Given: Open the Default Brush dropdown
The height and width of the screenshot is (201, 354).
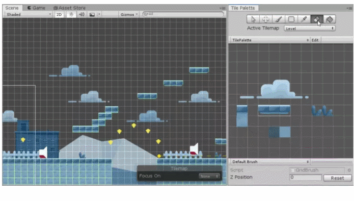Looking at the screenshot, I should coord(270,162).
